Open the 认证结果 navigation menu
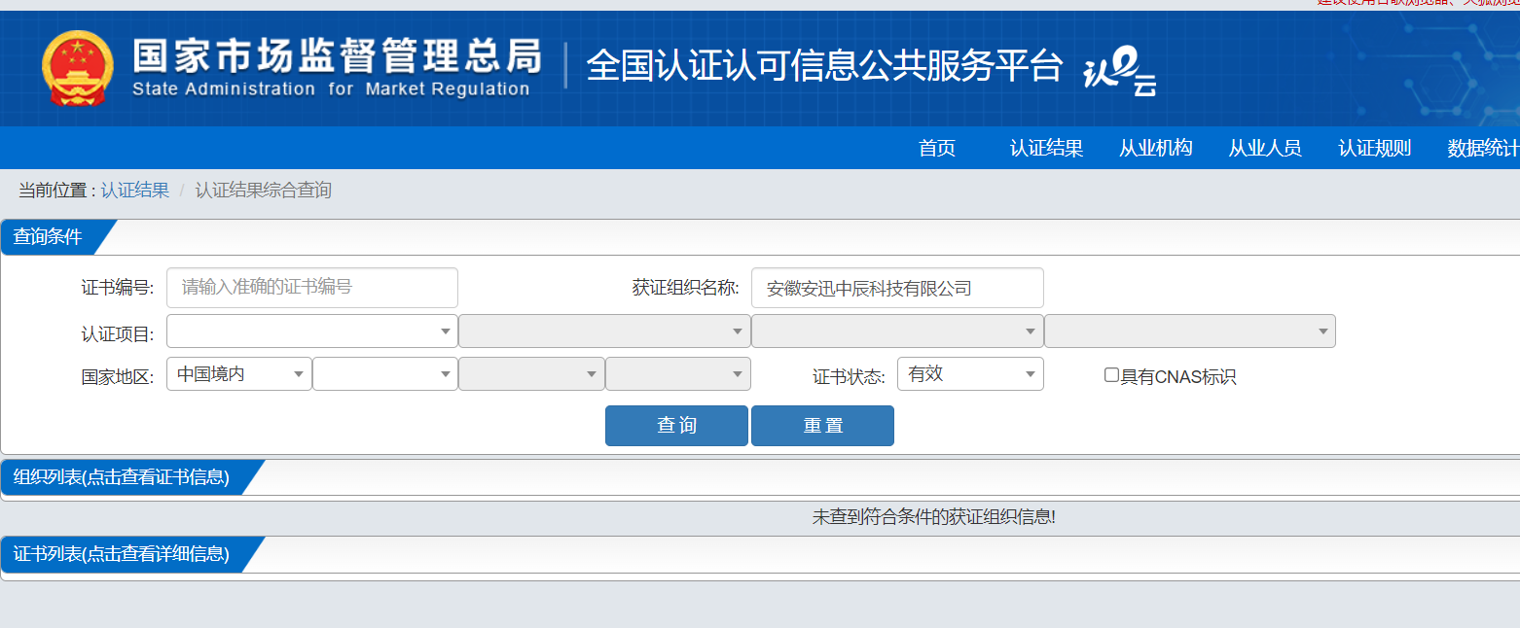1520x628 pixels. coord(1047,148)
